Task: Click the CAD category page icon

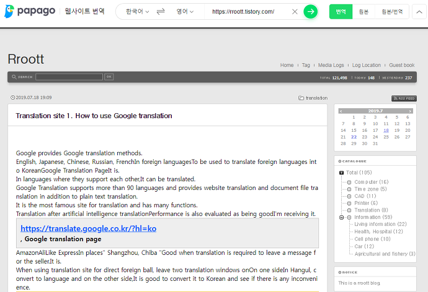Action: [x=349, y=196]
